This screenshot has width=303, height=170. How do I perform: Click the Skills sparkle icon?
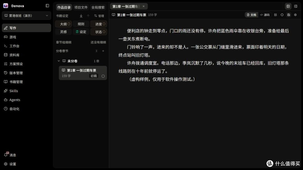pyautogui.click(x=6, y=91)
